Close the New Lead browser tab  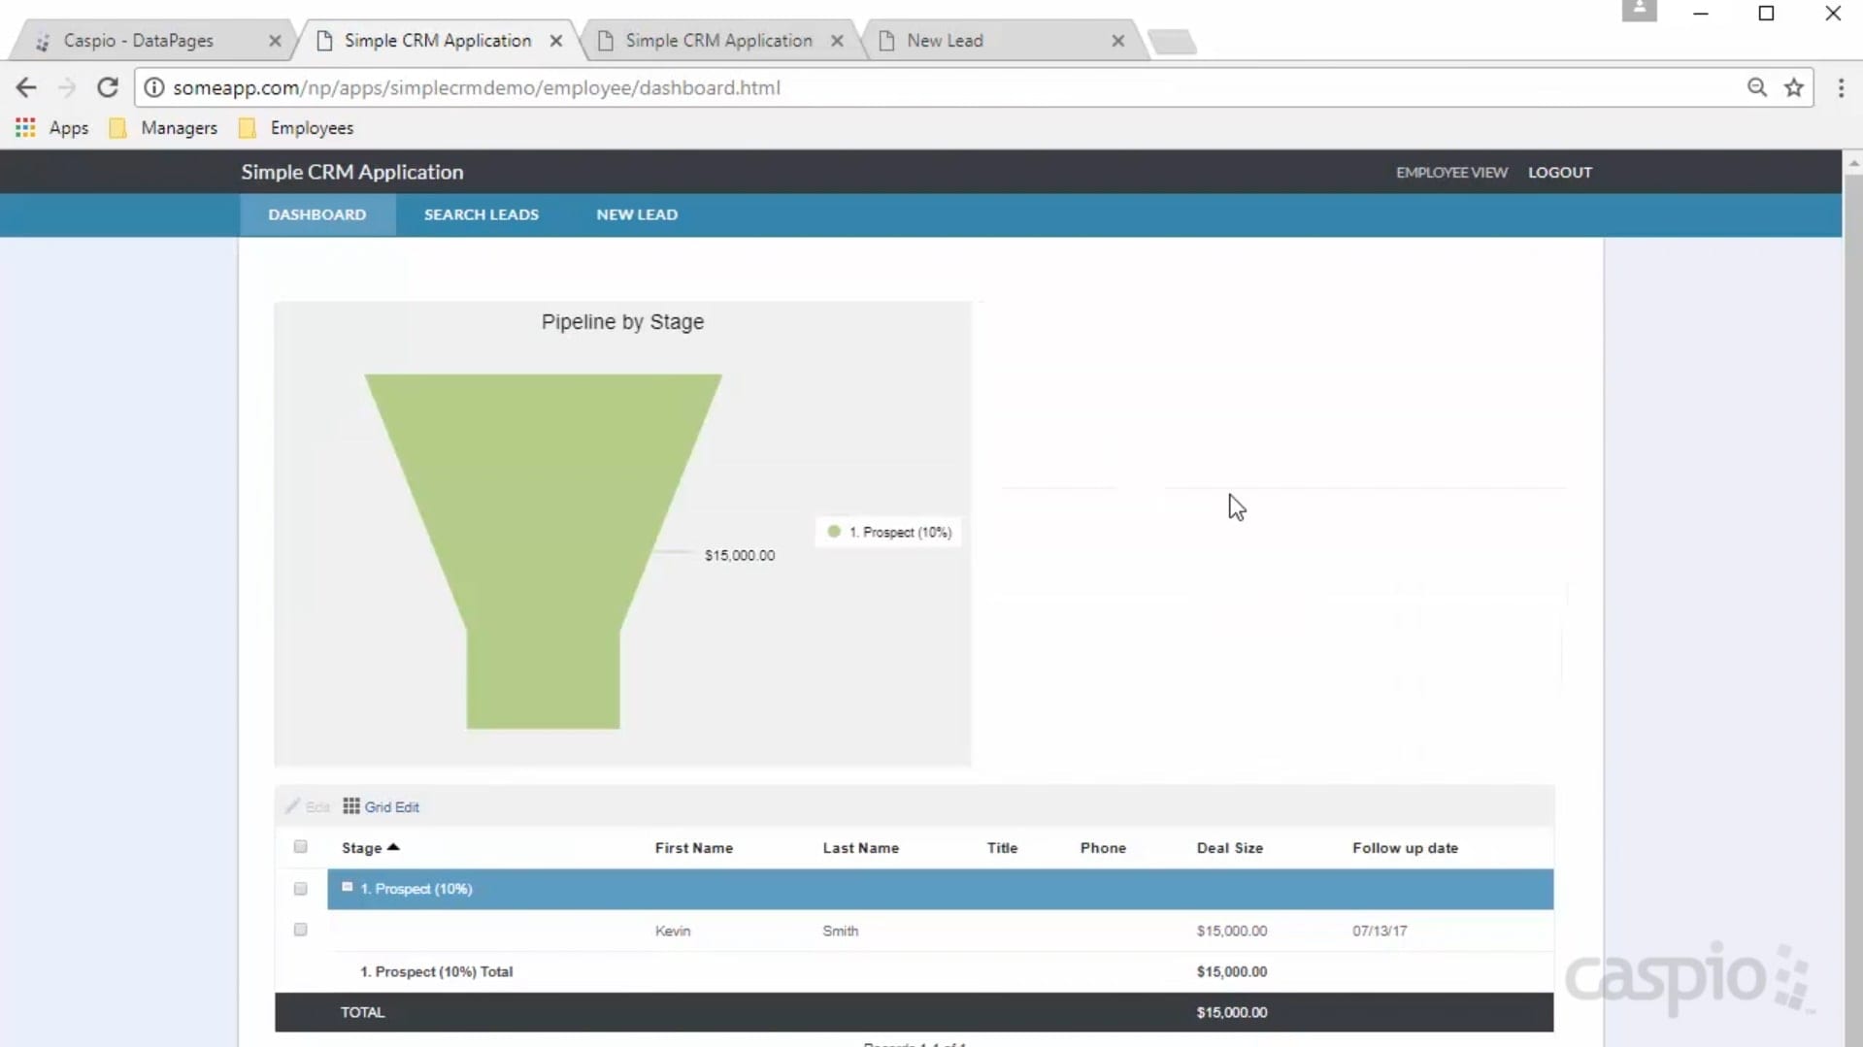point(1117,41)
